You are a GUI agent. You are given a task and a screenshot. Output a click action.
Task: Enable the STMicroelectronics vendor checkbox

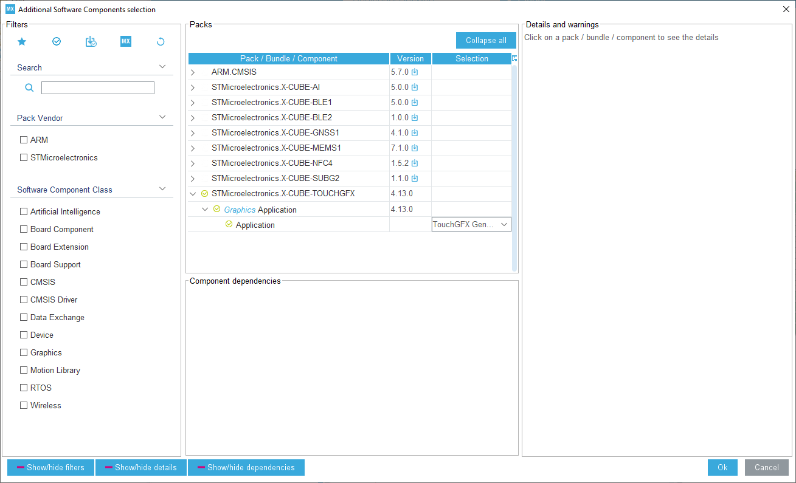click(x=24, y=158)
